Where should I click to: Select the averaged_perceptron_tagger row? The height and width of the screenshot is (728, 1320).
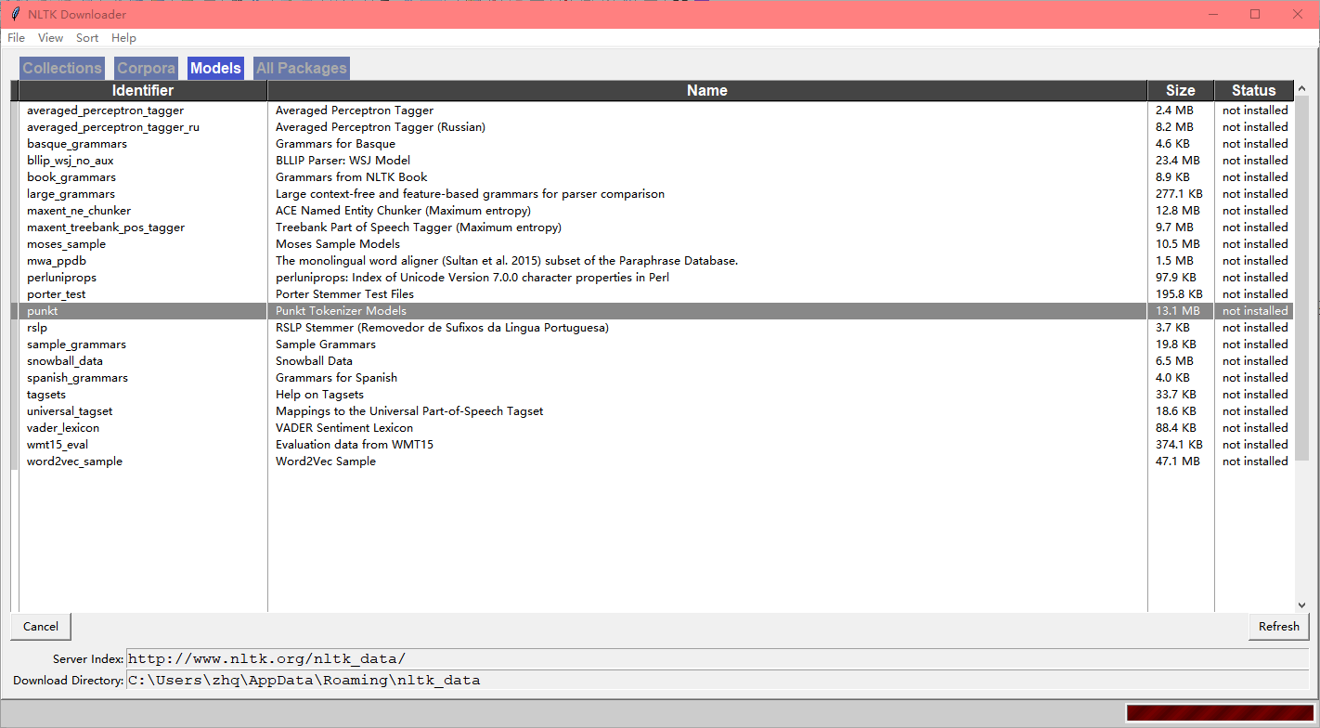coord(656,110)
